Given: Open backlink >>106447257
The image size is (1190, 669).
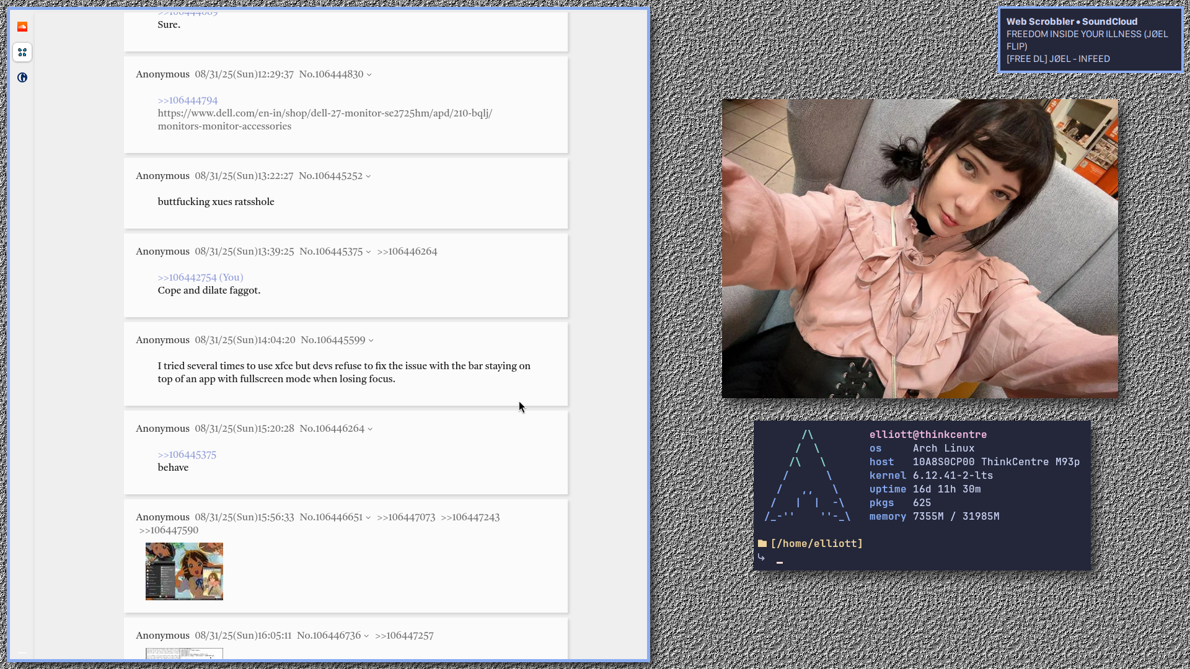Looking at the screenshot, I should click(404, 636).
